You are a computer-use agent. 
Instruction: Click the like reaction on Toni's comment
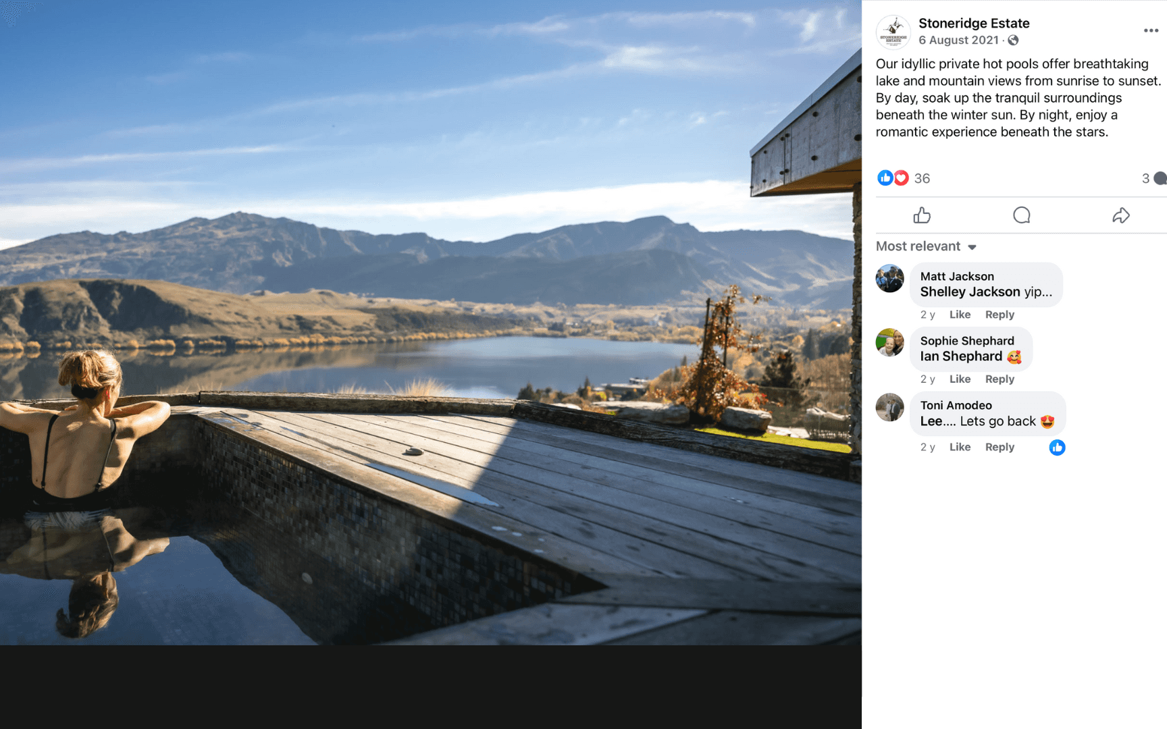click(1057, 448)
